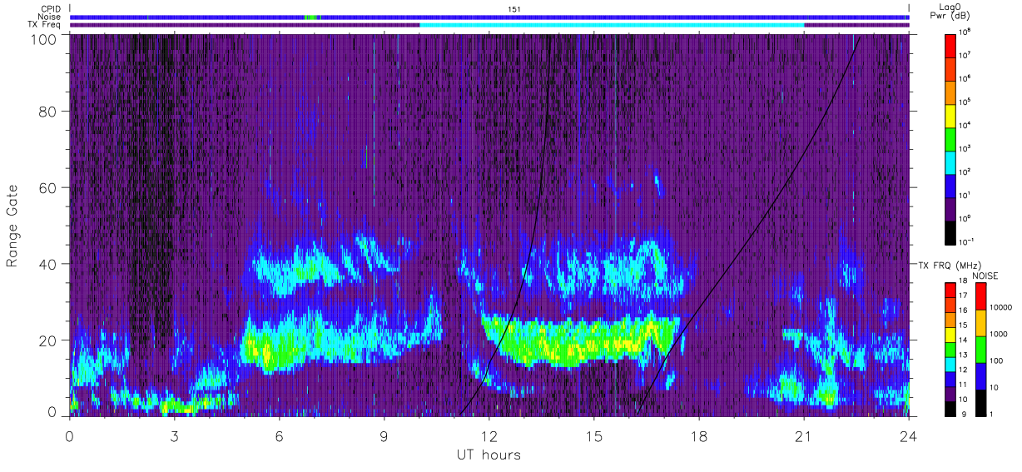Pick blue swatch in NOISE colorbar
The width and height of the screenshot is (1022, 472).
980,375
